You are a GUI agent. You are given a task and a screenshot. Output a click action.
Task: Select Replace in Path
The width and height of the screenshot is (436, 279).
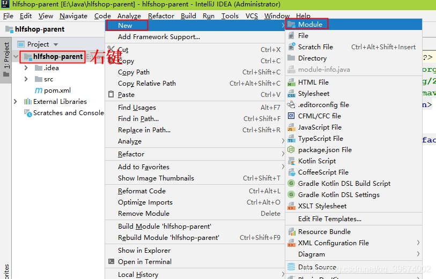coord(195,130)
